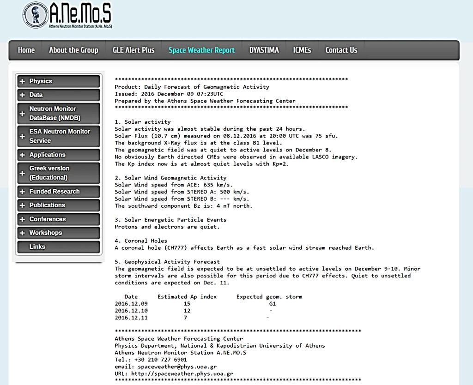Viewport: 473px width, 385px height.
Task: Click '5. Geophysical Activity Forecast' heading
Action: [167, 262]
